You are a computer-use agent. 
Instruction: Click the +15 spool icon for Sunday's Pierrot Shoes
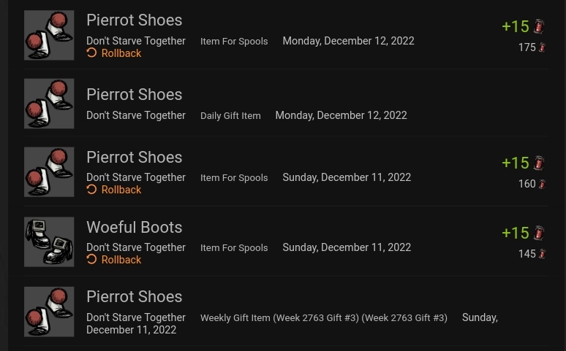539,163
